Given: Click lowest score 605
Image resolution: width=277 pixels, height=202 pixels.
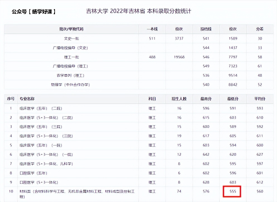Looking at the screenshot, I should (233, 136).
